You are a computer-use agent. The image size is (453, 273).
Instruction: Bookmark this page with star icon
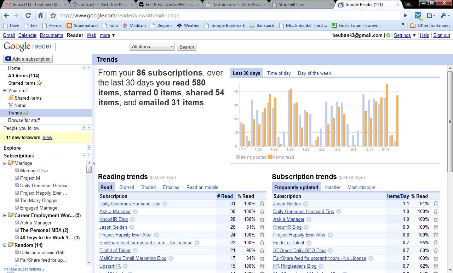coord(53,16)
